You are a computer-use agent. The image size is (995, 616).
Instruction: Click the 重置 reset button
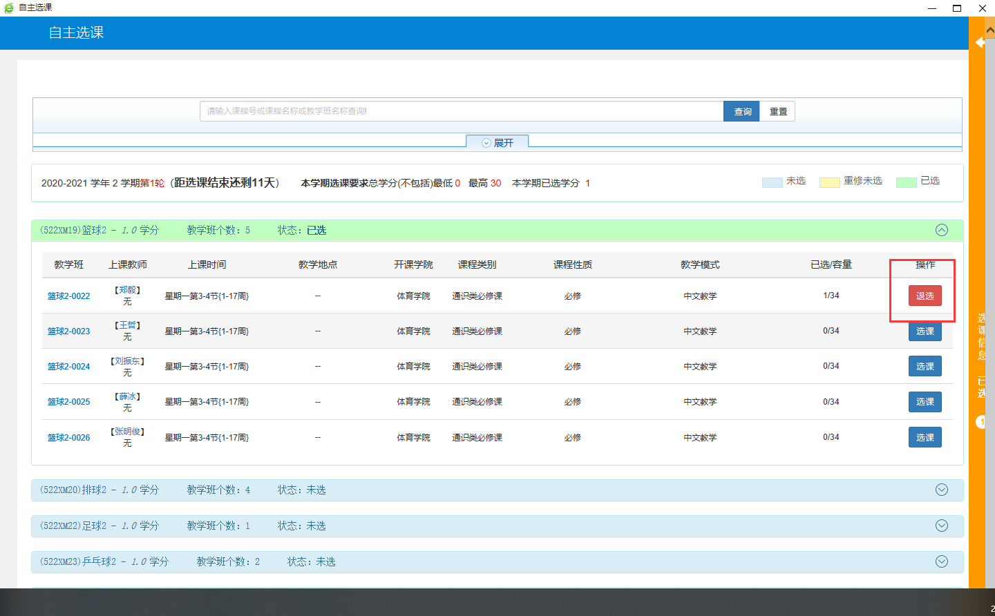(778, 111)
